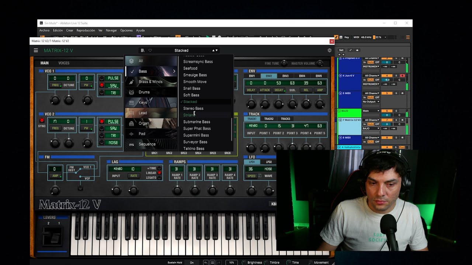
Task: Click the Brightness macro knob
Action: [244, 262]
